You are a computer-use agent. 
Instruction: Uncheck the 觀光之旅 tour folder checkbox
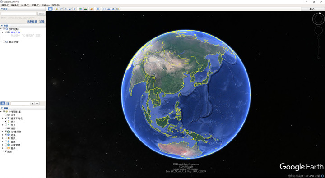6,32
